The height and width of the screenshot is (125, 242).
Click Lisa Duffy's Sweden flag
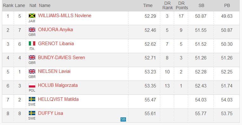click(32, 113)
